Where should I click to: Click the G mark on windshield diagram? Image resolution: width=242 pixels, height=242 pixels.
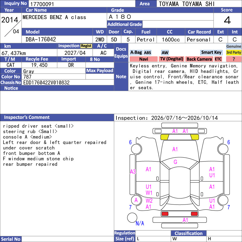point(175,162)
